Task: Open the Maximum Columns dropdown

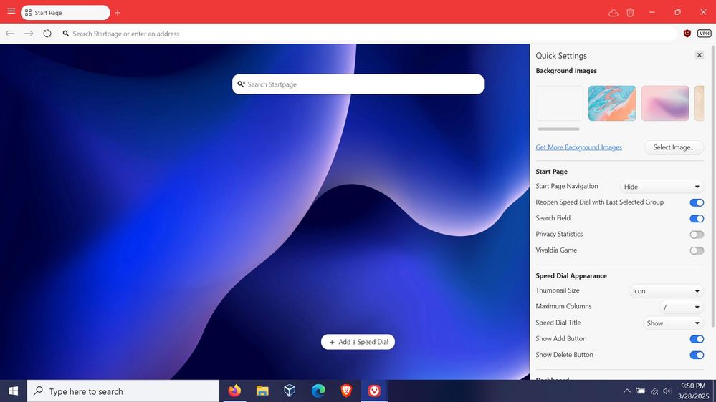Action: point(681,307)
